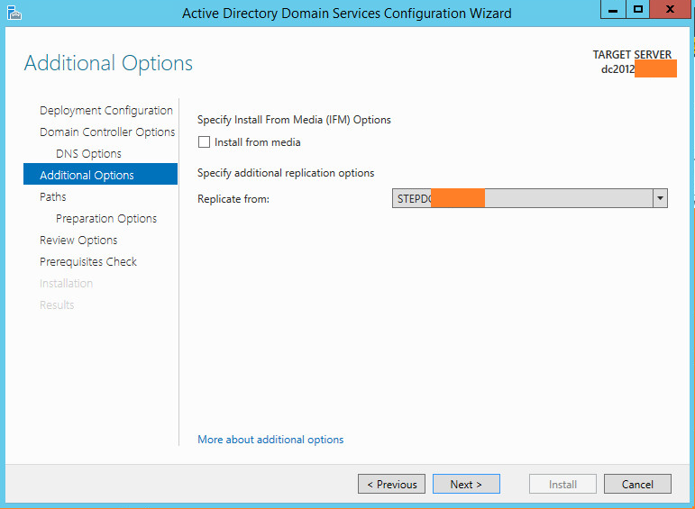Select Domain Controller Options in the sidebar
The width and height of the screenshot is (695, 509).
point(107,132)
